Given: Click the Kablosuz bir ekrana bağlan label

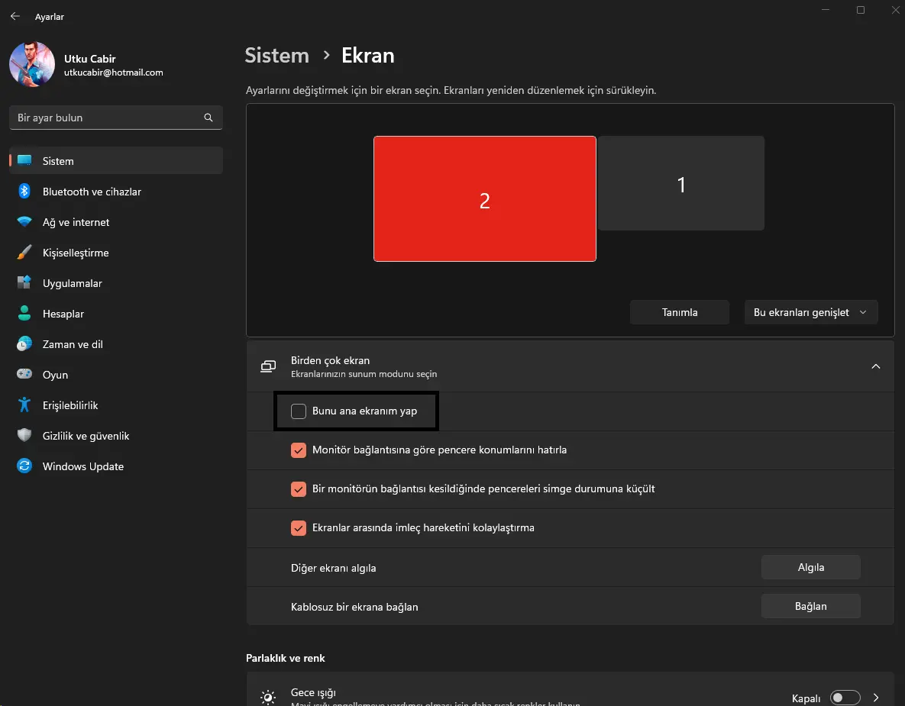Looking at the screenshot, I should pos(354,607).
